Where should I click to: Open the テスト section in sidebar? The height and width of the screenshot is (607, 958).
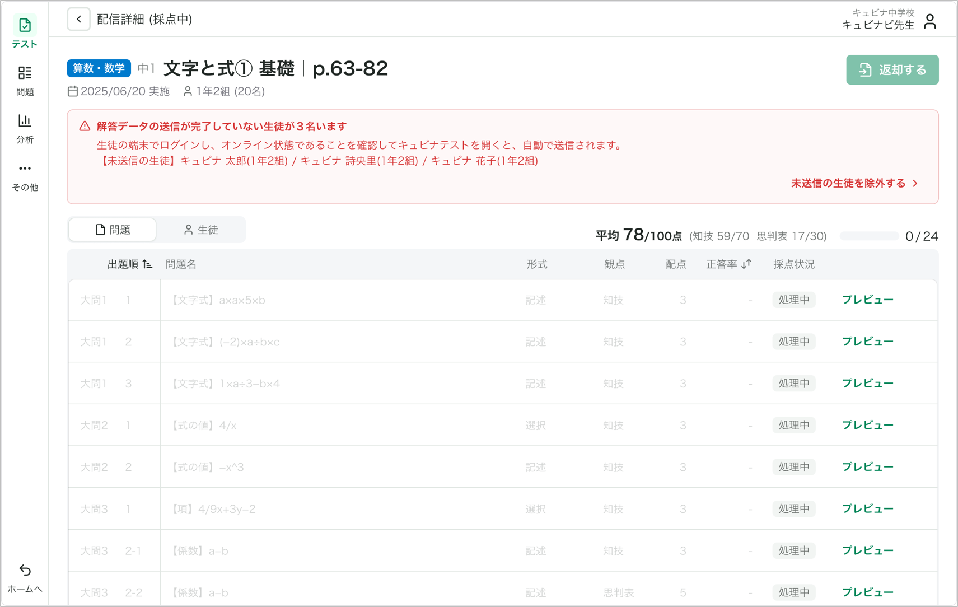click(25, 32)
